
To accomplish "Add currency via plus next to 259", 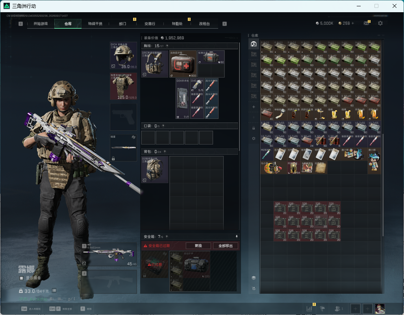I will tap(353, 23).
